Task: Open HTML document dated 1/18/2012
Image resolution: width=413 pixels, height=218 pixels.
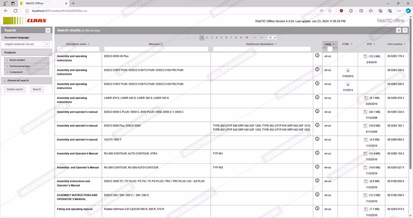Action: pyautogui.click(x=348, y=70)
